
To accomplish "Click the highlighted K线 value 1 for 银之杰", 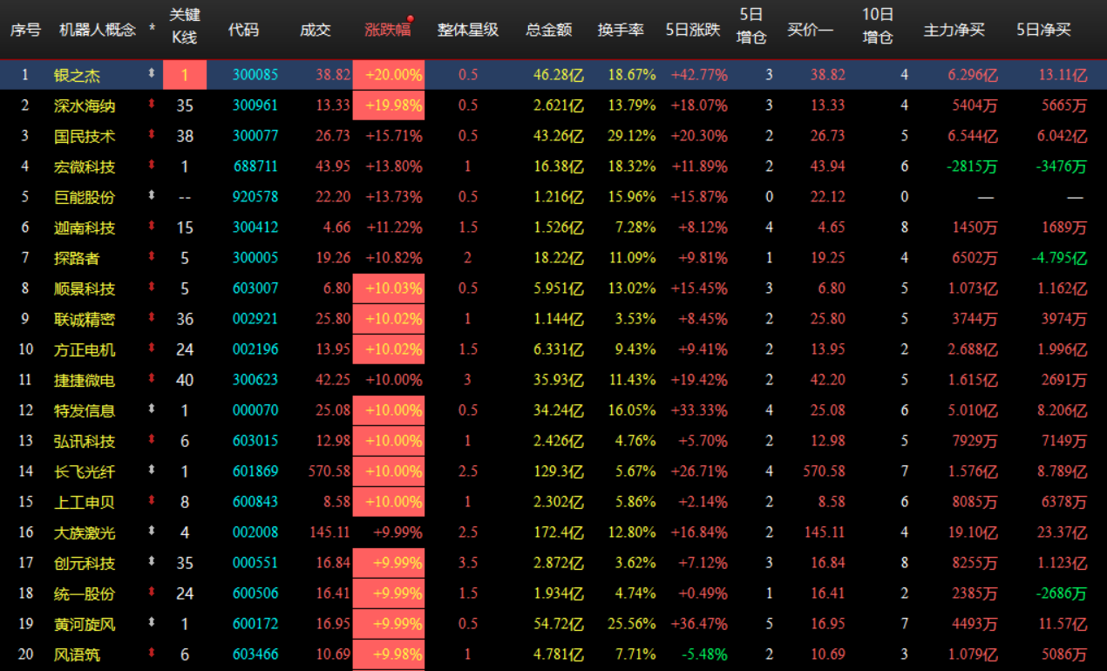I will coord(184,75).
